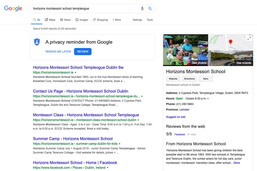Switch to the Shopping tab
257x171 pixels.
tap(100, 20)
